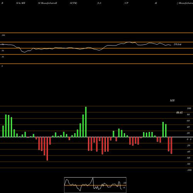Click the RSI axis label 30

point(3,57)
